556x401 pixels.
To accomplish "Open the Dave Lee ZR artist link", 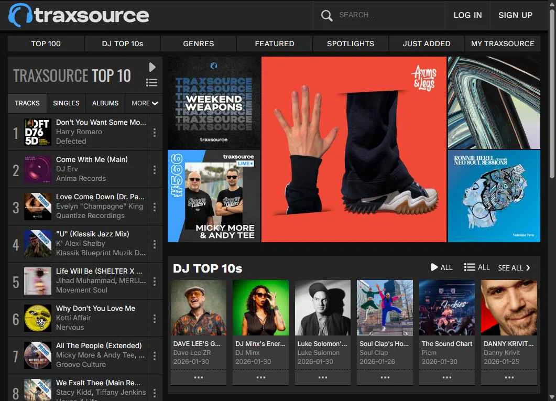I will (x=192, y=353).
